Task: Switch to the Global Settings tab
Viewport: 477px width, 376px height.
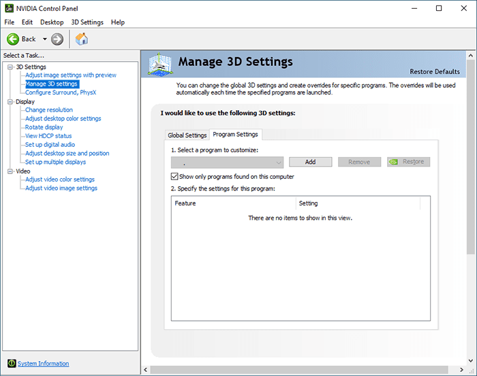Action: pos(187,135)
